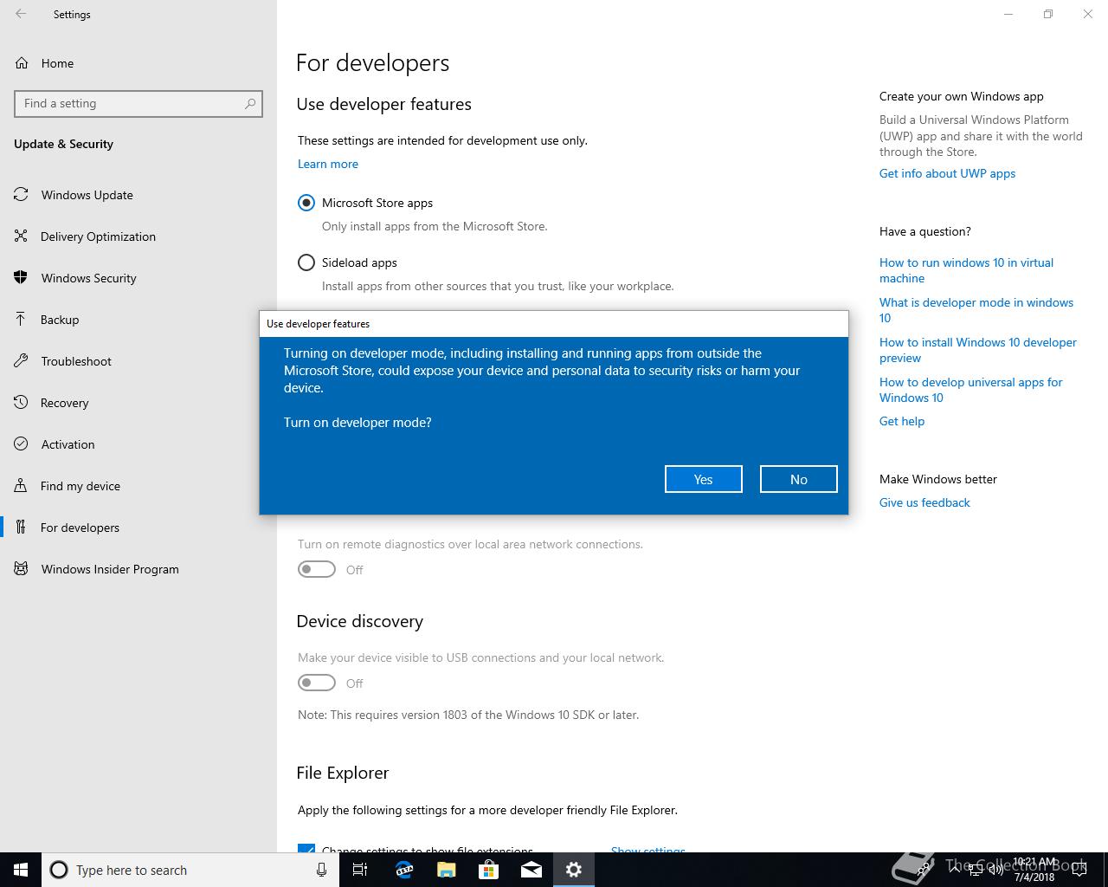Confirm developer mode with Yes
1108x887 pixels.
[x=704, y=479]
